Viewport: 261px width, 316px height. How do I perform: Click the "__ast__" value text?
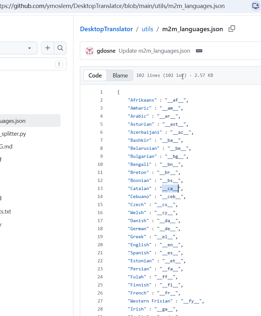[174, 124]
